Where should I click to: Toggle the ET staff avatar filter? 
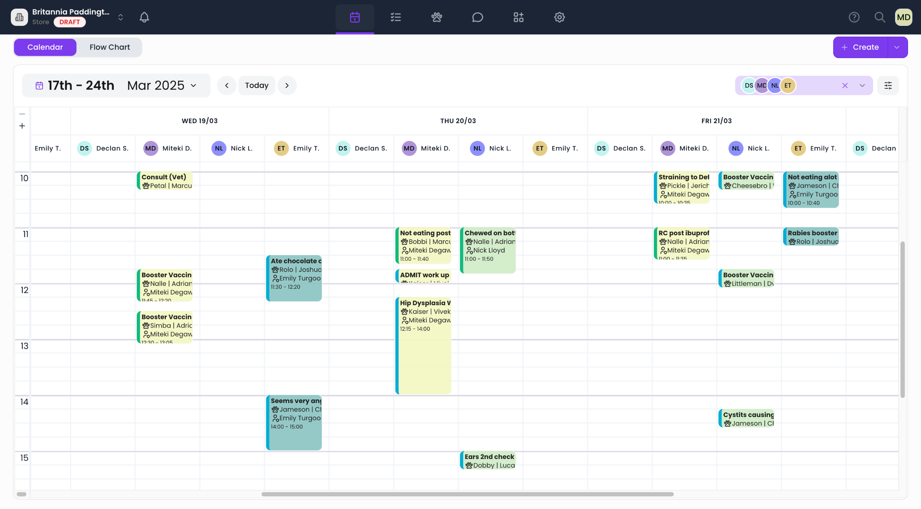(x=788, y=85)
